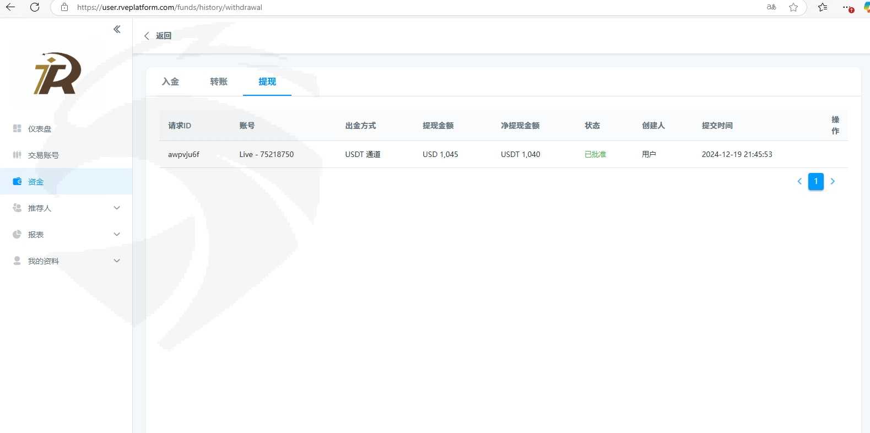
Task: Open the favorites list icon
Action: [x=823, y=7]
